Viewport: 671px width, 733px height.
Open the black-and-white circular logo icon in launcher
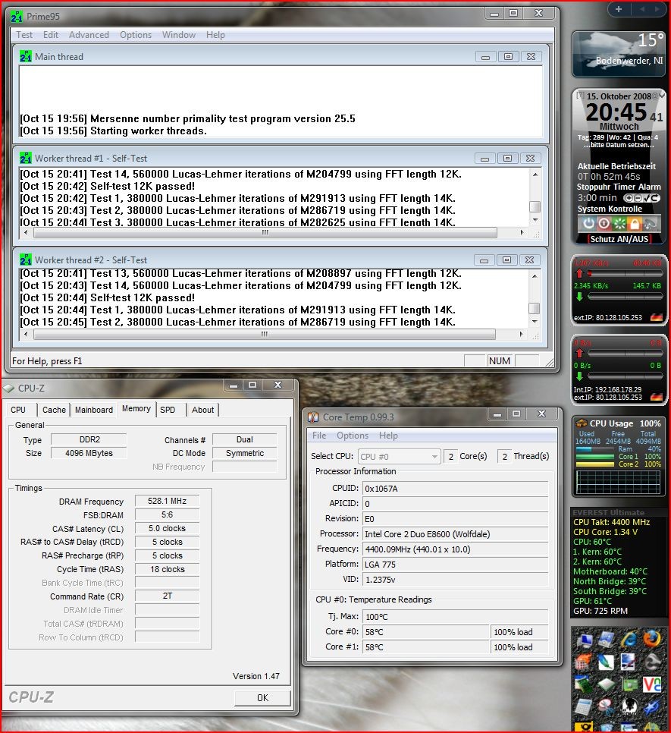(629, 706)
